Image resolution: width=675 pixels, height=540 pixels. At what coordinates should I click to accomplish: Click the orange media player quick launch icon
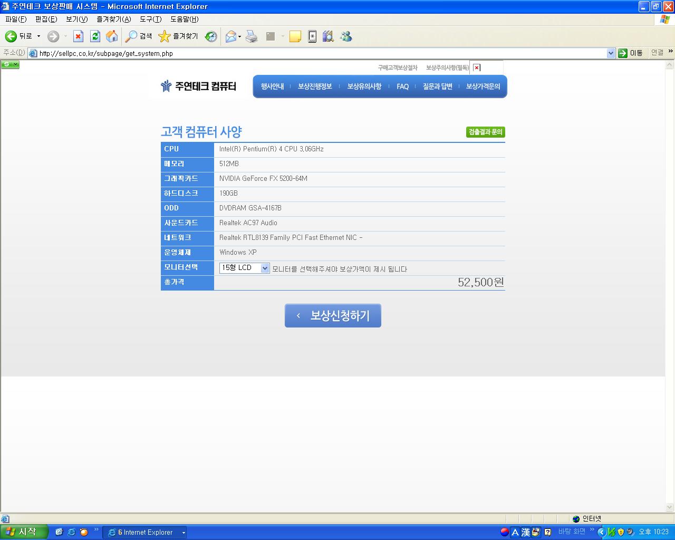click(x=84, y=532)
